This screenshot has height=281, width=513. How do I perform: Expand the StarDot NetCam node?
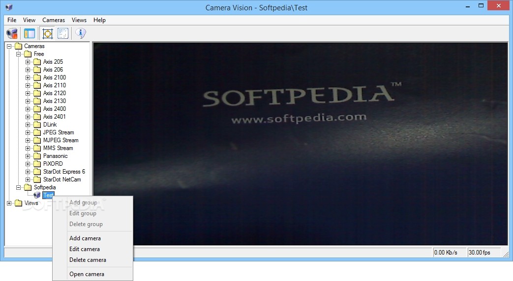pos(28,179)
